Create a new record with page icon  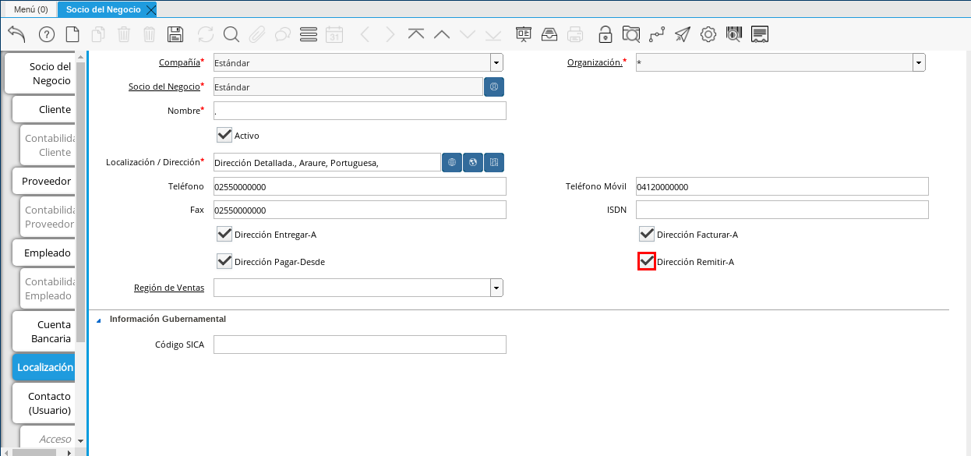point(72,34)
